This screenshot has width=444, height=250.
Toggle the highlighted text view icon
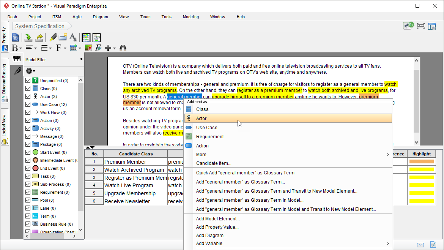pyautogui.click(x=86, y=37)
